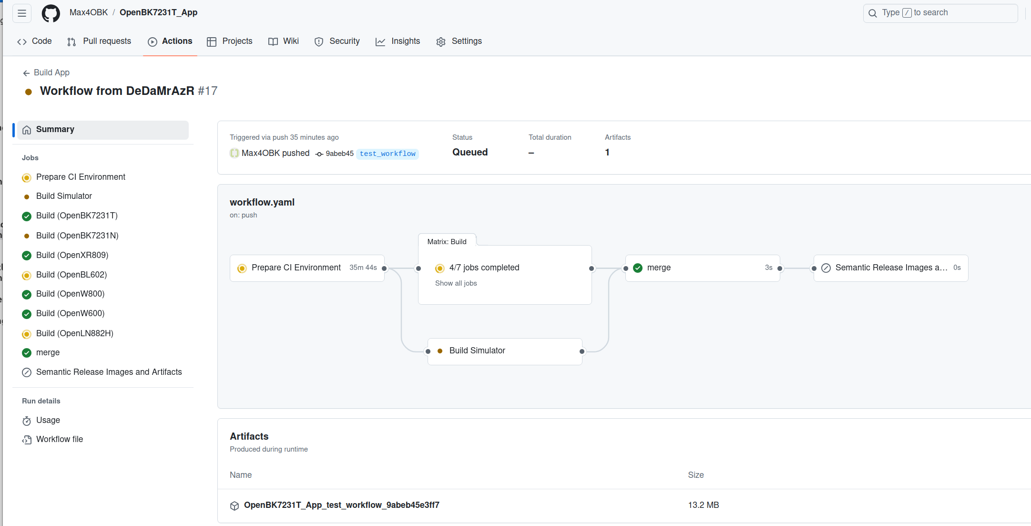
Task: Open the repository Settings tab
Action: [x=459, y=41]
